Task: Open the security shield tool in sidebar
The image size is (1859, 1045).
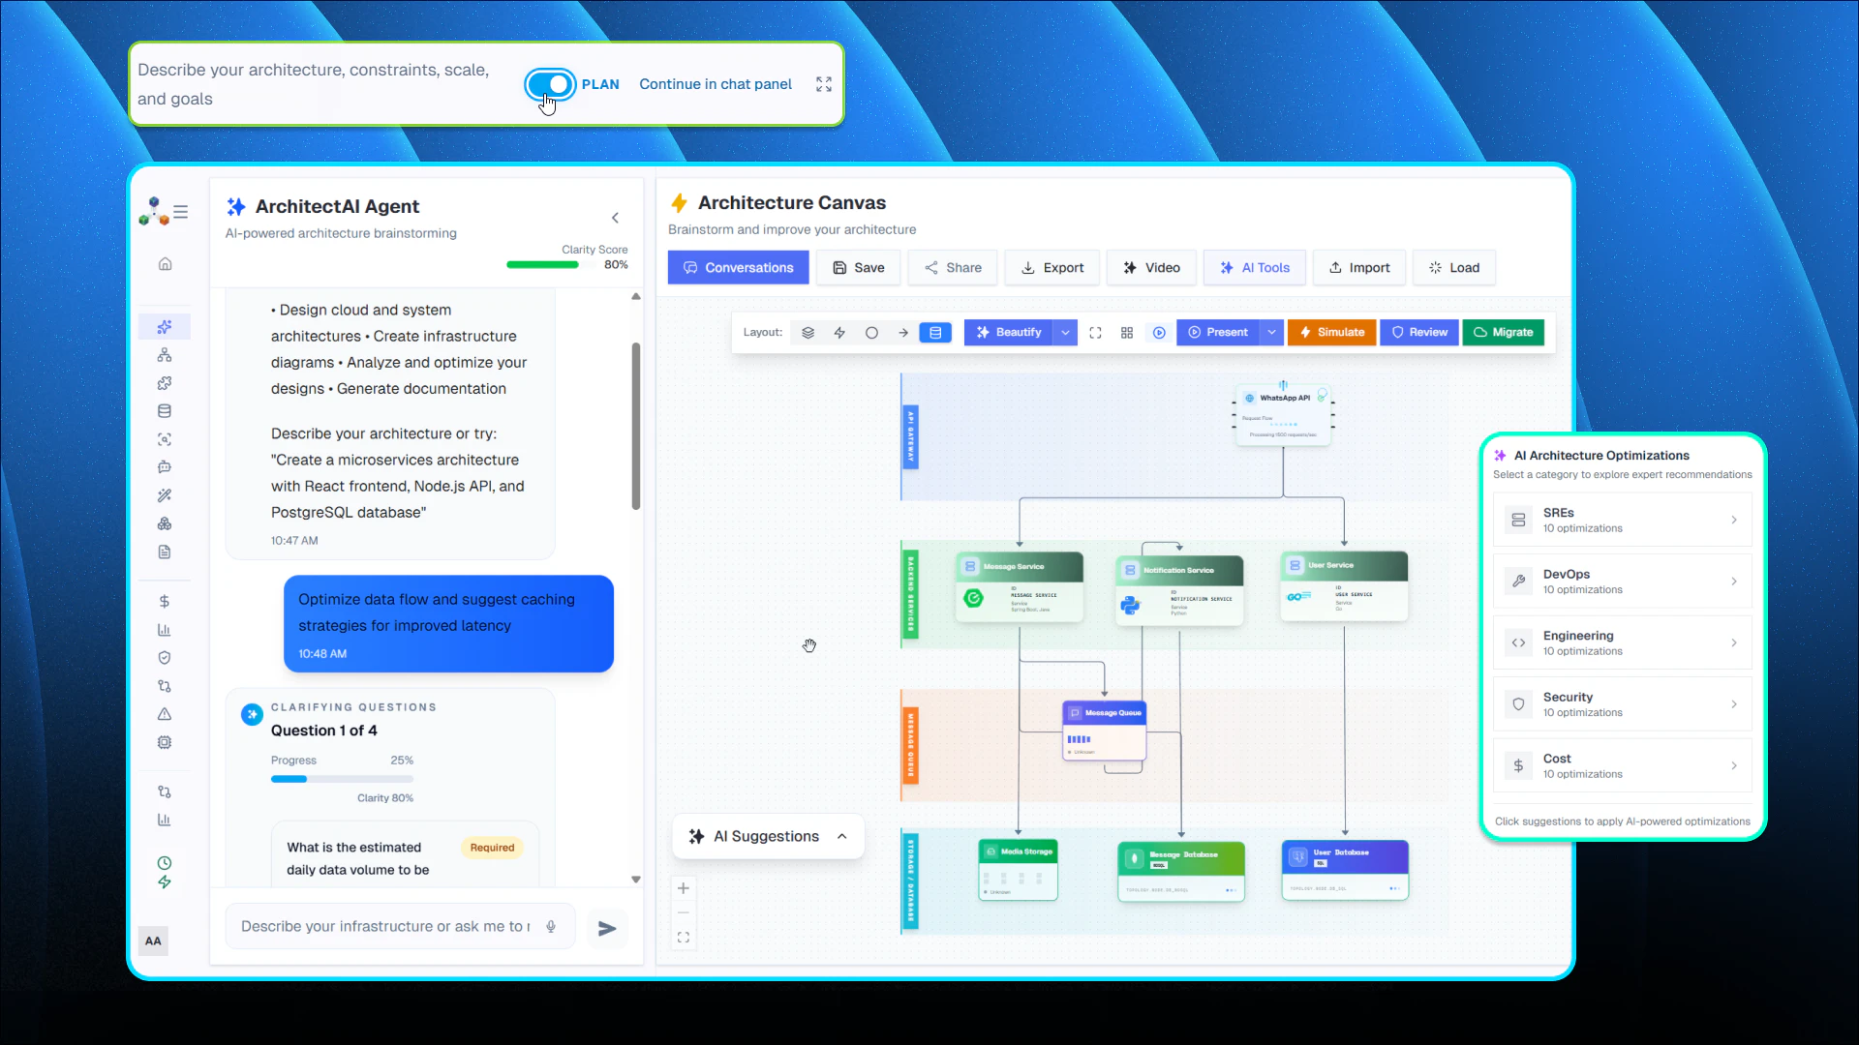Action: coord(165,658)
